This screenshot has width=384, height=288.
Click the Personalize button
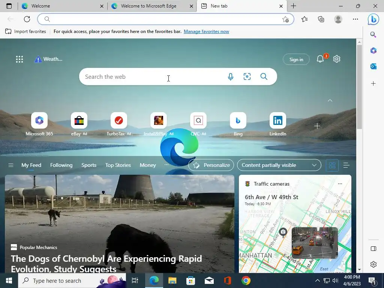[211, 165]
